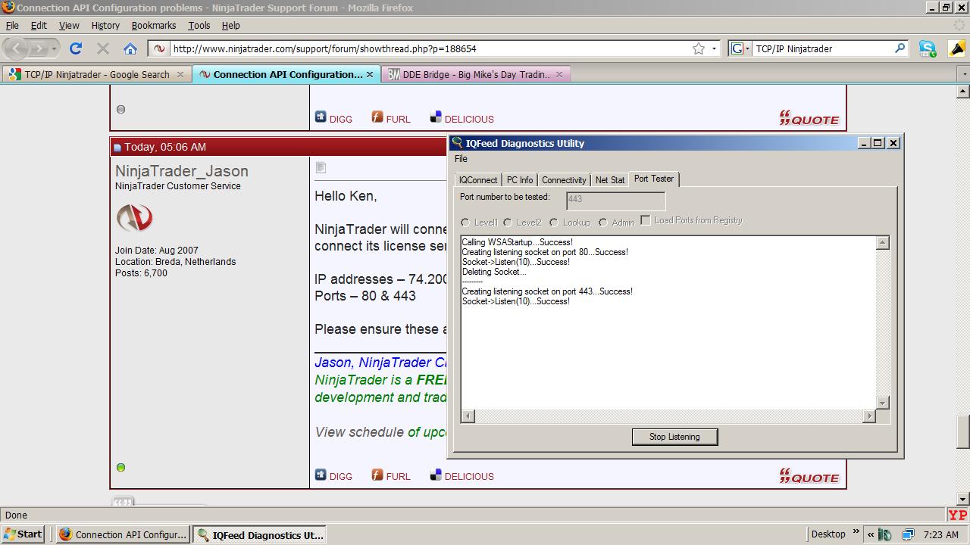
Task: Click Firefox's Forward arrow button
Action: [39, 48]
